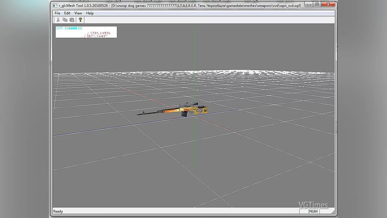Viewport: 387px width, 218px height.
Task: Open the File menu
Action: tap(57, 13)
